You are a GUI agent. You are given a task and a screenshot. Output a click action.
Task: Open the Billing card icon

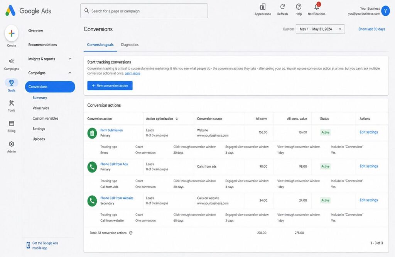[x=11, y=123]
